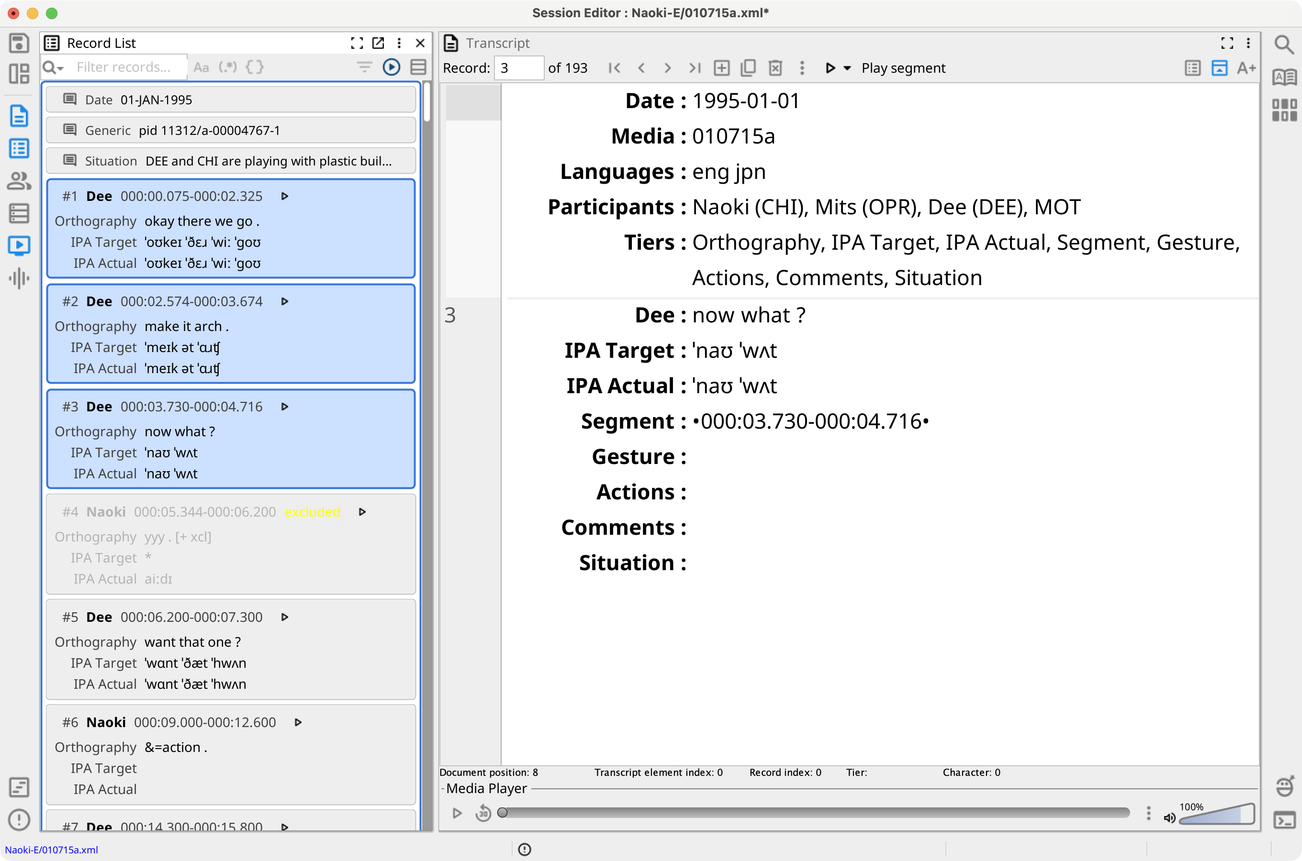
Task: Open the tier management icon in left sidebar
Action: tap(19, 213)
